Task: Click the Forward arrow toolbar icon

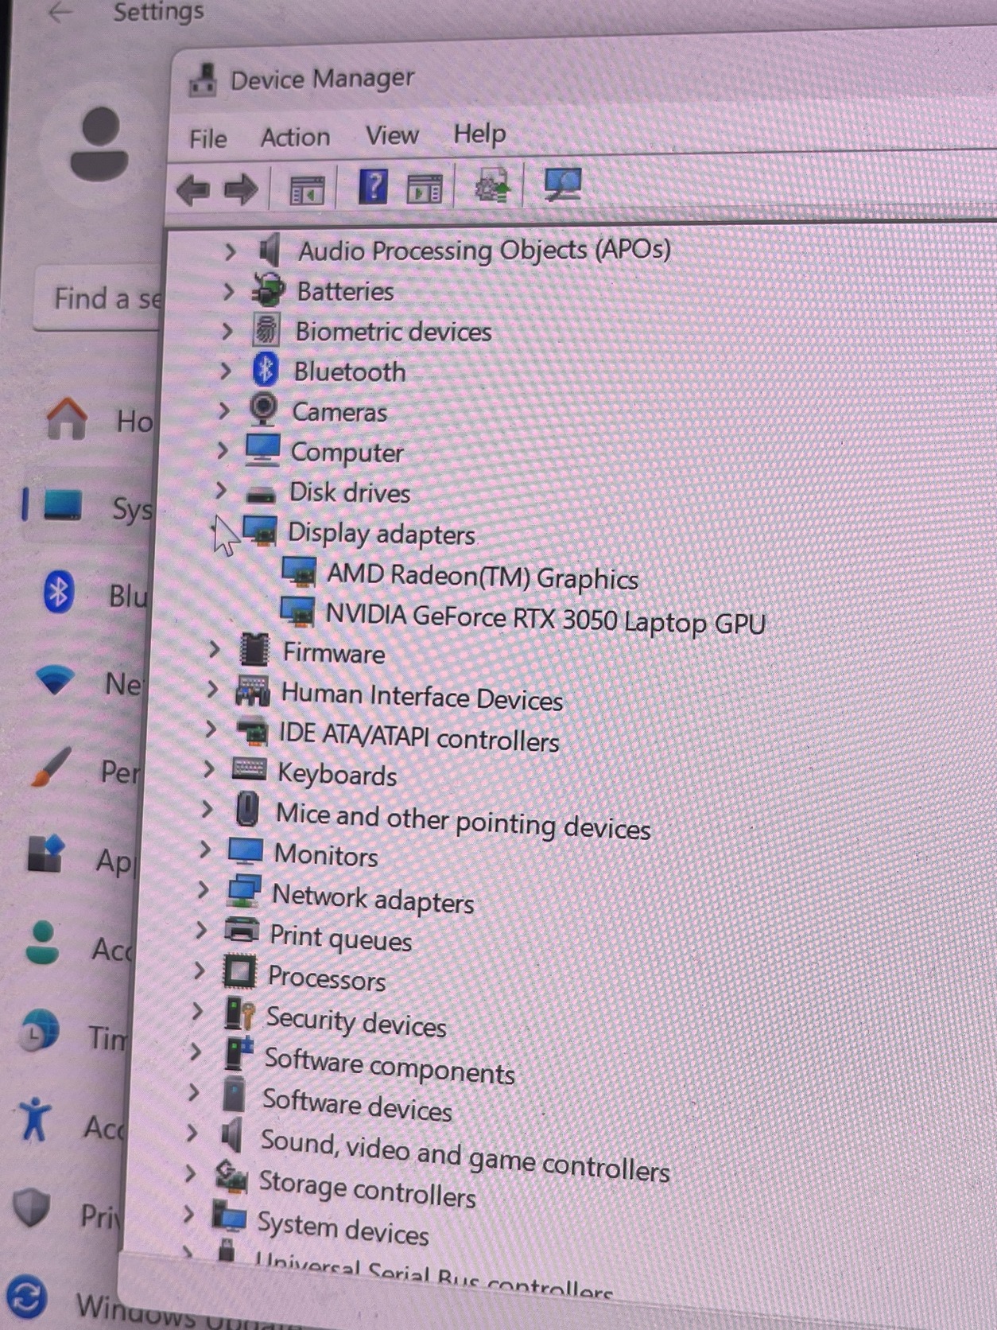Action: 240,189
